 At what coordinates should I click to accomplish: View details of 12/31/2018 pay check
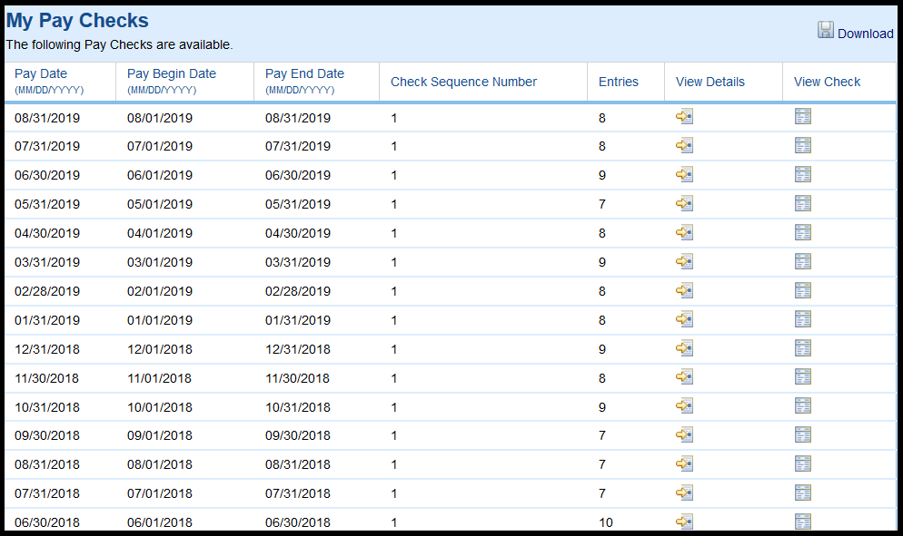(x=684, y=348)
